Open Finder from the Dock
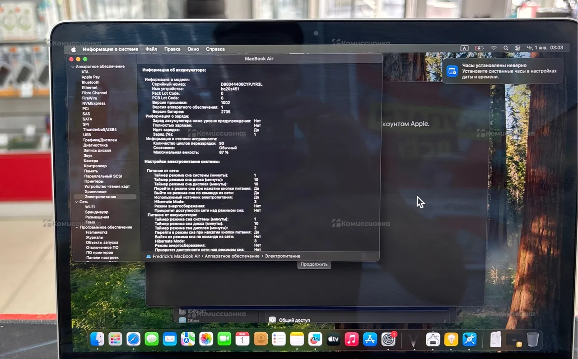 [x=97, y=339]
